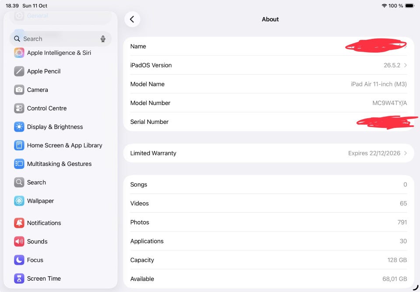Open the Wallpaper icon
This screenshot has height=292, width=420.
coord(19,201)
